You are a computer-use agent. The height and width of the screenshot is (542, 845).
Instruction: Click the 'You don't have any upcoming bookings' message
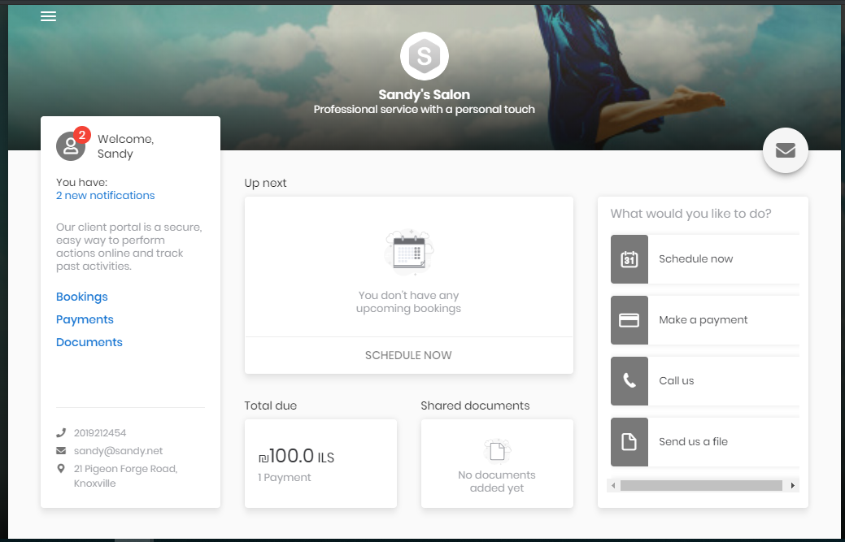(x=408, y=302)
